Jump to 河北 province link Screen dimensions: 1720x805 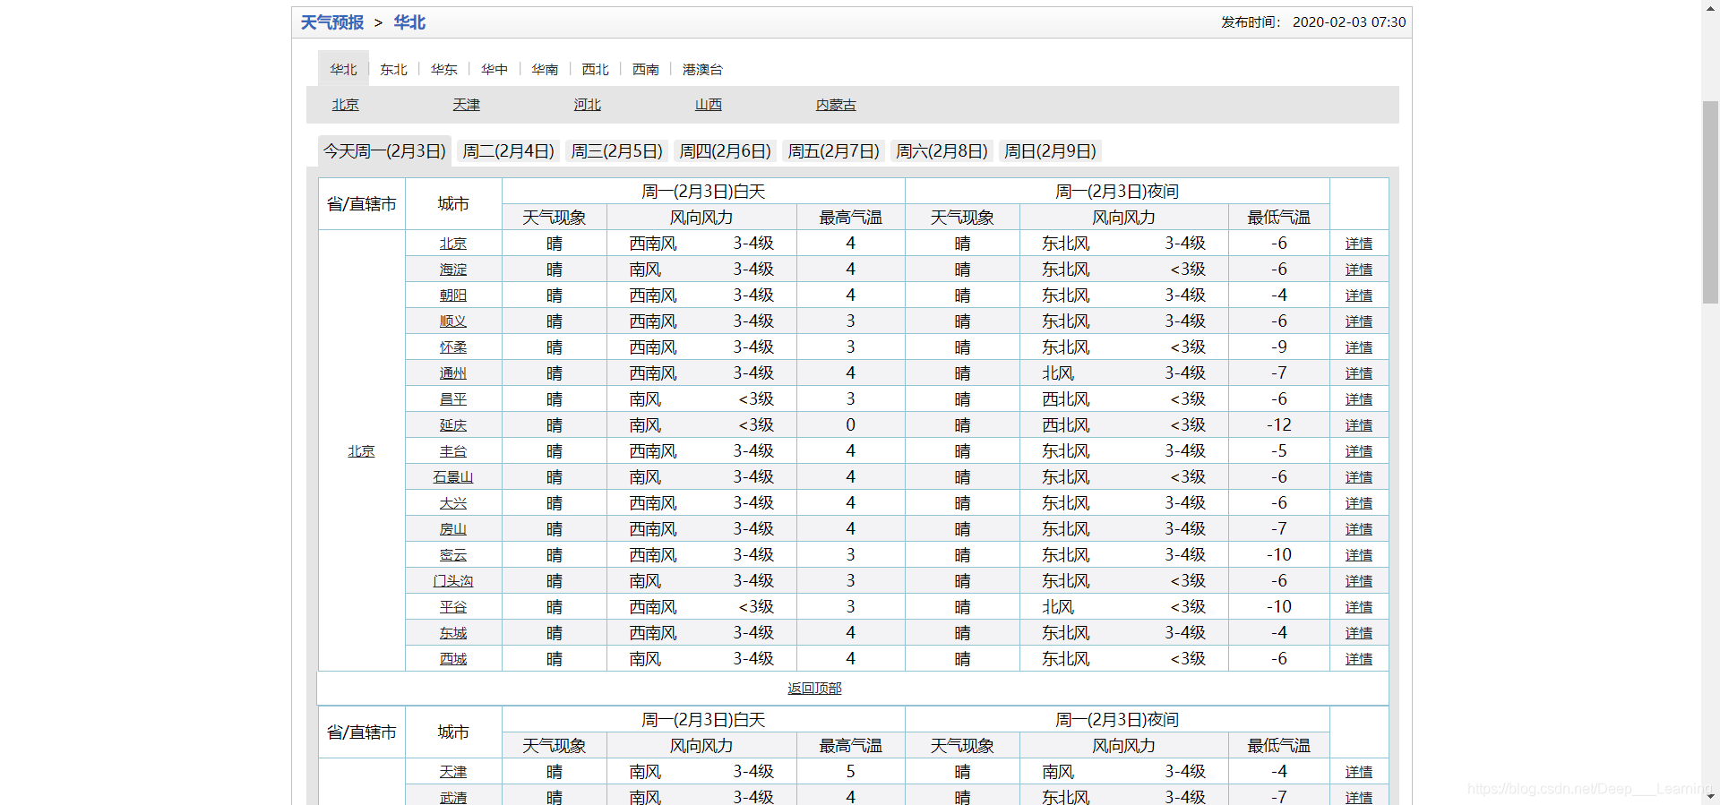point(587,105)
